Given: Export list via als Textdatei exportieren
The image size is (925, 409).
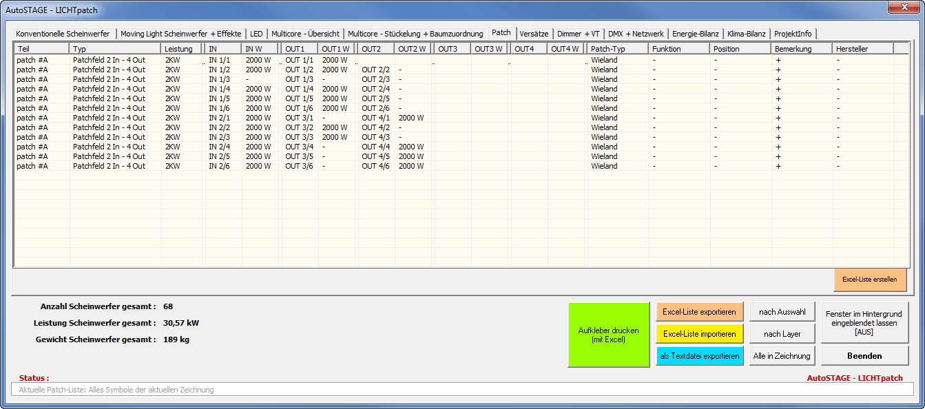Looking at the screenshot, I should (x=699, y=356).
